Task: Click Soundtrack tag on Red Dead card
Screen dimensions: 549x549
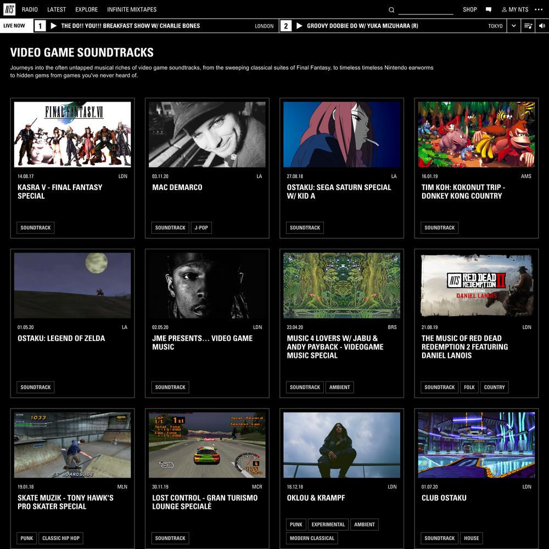Action: coord(439,387)
